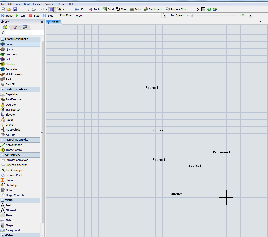Click the library filter search field
This screenshot has width=268, height=237.
(24, 33)
